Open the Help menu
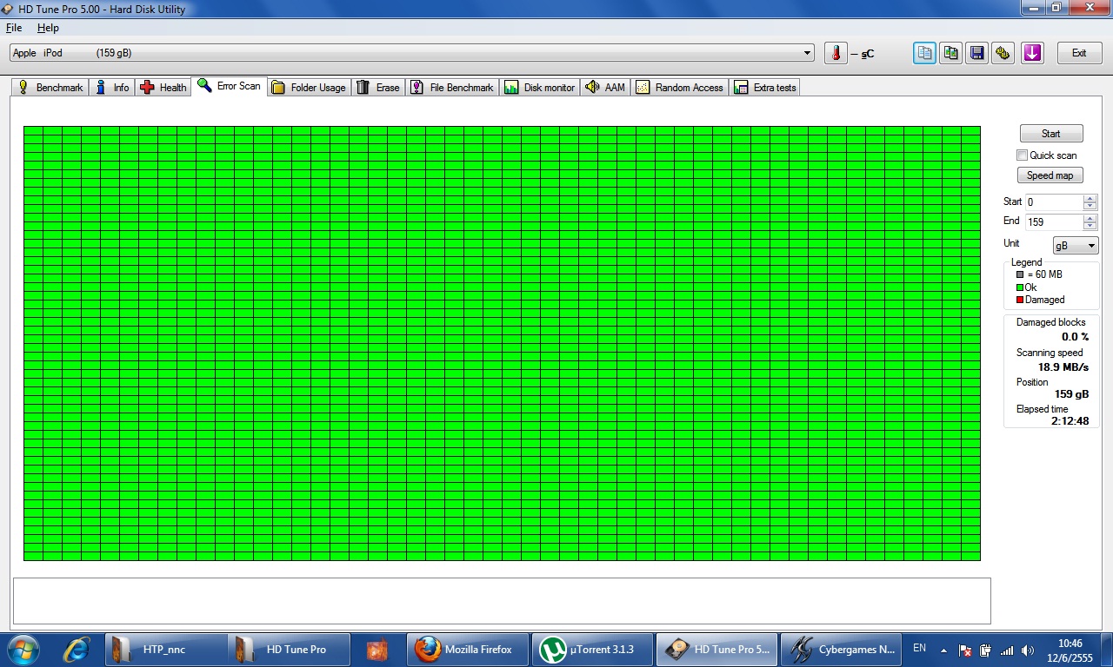 (x=48, y=28)
